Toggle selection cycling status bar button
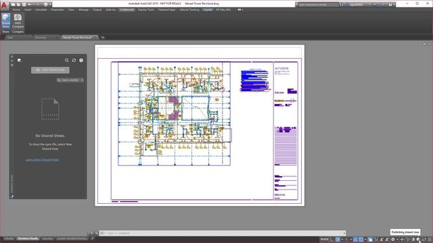The image size is (433, 243). [x=370, y=240]
